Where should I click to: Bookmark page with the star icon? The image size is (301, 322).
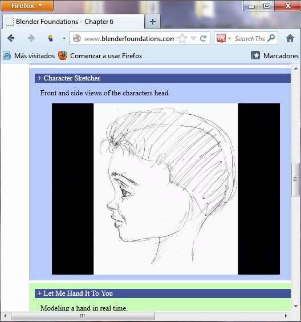click(182, 38)
